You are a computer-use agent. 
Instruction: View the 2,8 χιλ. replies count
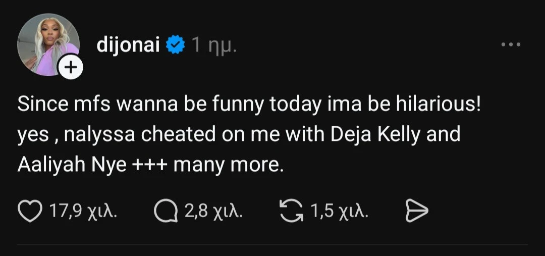pos(213,211)
